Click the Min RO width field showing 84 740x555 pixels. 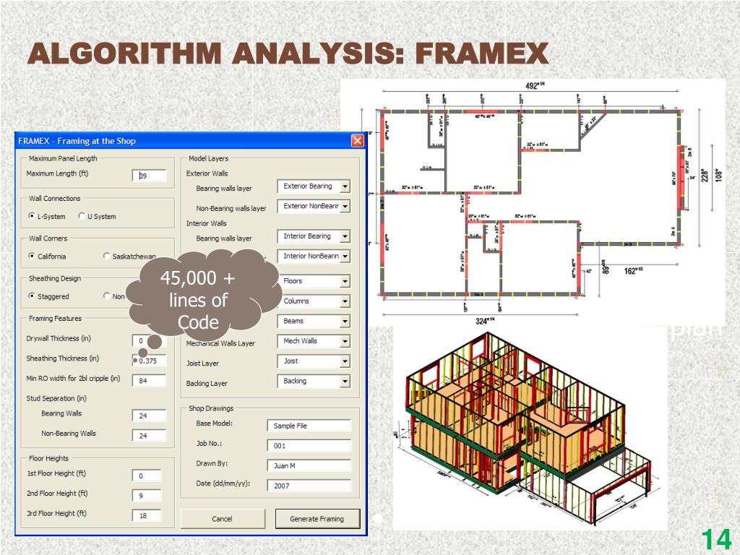149,380
